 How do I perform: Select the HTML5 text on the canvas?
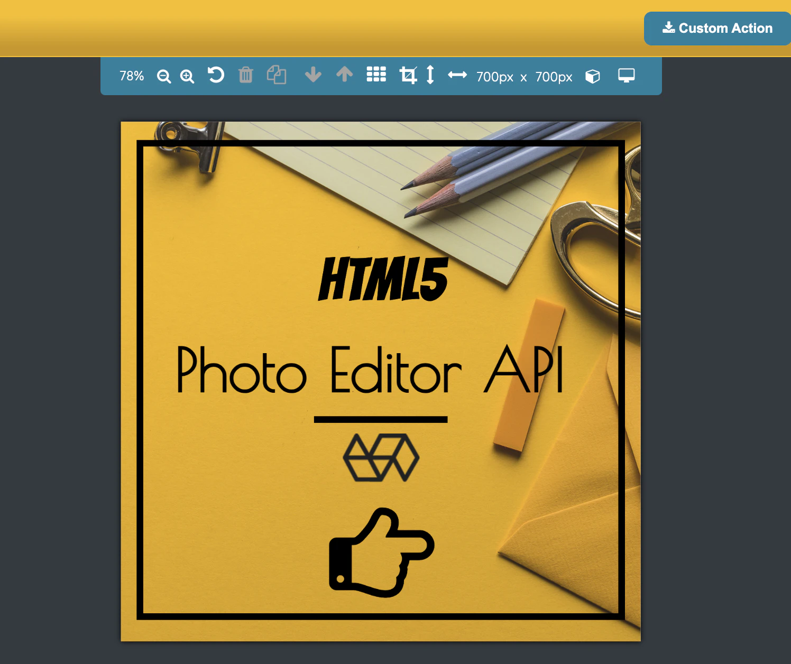tap(383, 278)
